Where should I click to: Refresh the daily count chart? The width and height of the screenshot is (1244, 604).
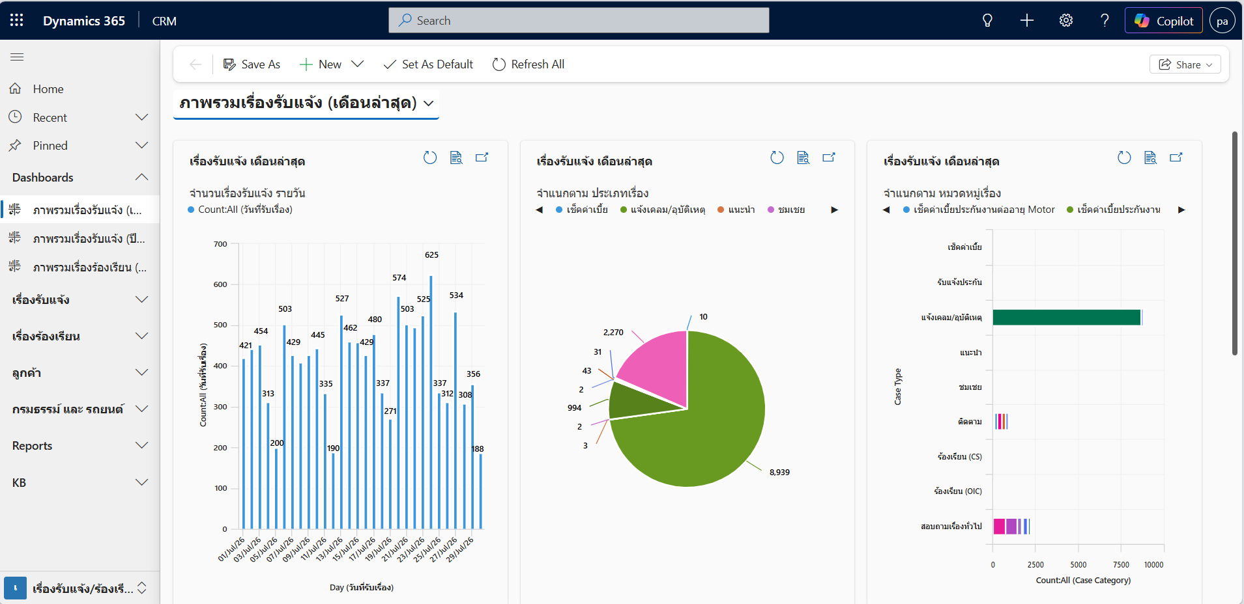point(430,158)
